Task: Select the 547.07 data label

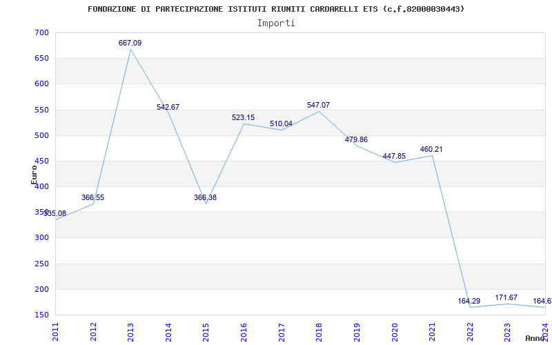Action: (x=318, y=105)
